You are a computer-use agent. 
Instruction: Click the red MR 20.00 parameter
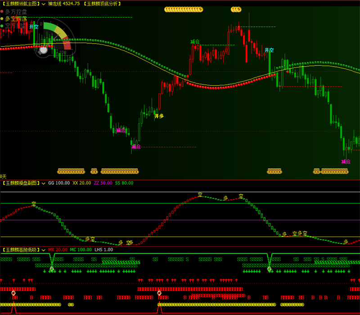click(58, 250)
